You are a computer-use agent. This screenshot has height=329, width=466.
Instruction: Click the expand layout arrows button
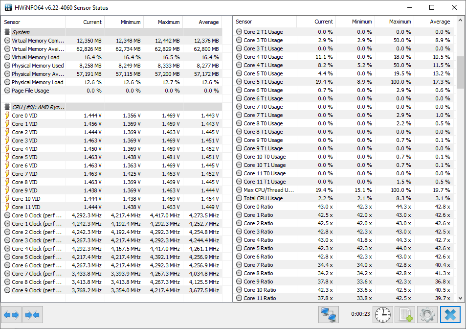[11, 315]
